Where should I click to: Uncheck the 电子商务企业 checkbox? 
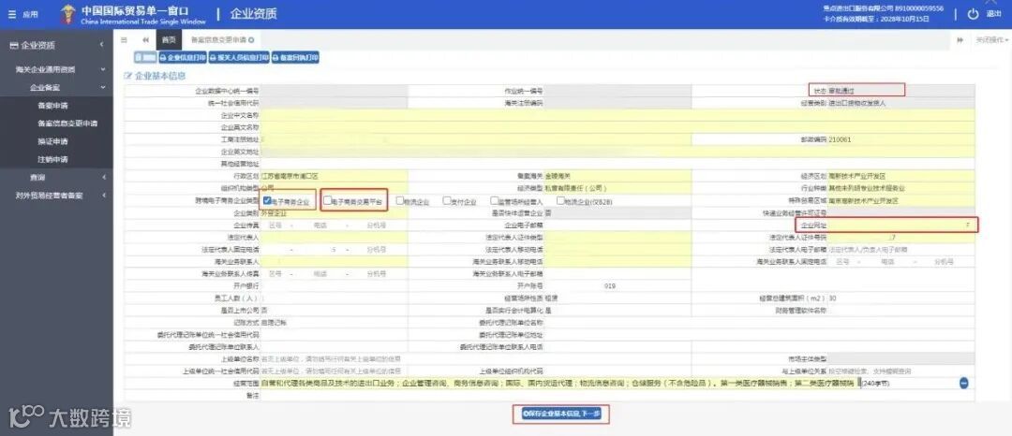(266, 200)
